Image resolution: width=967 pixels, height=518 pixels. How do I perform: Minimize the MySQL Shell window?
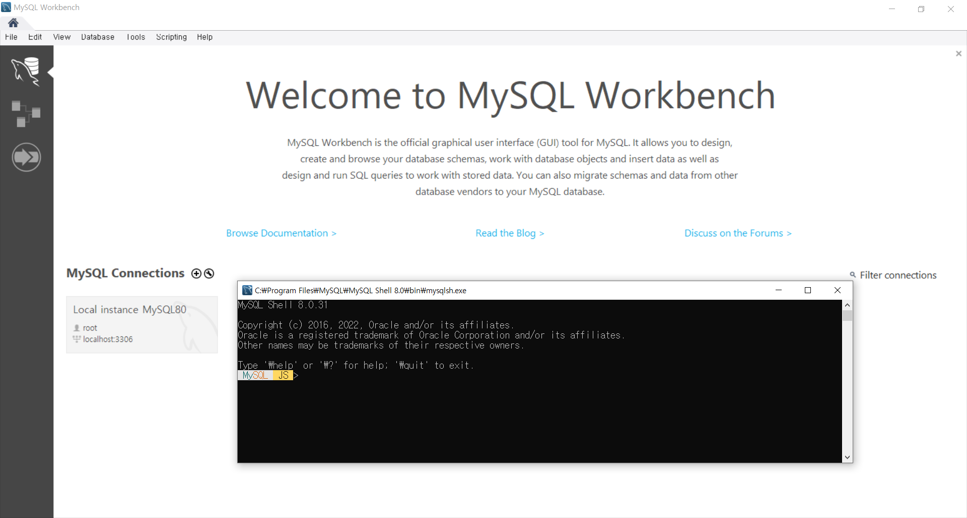pos(779,290)
